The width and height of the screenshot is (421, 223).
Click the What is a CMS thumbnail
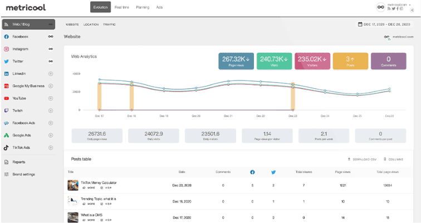click(x=72, y=217)
